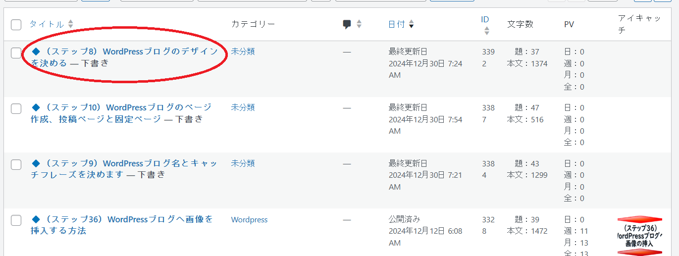Open the ステップ36 画像を挿入する方法 post
The image size is (679, 256).
pos(122,225)
